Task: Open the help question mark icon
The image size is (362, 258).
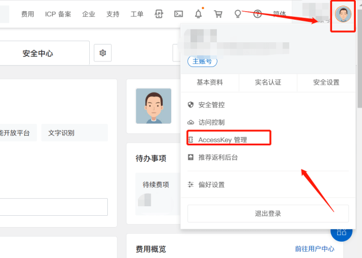Action: coord(258,14)
